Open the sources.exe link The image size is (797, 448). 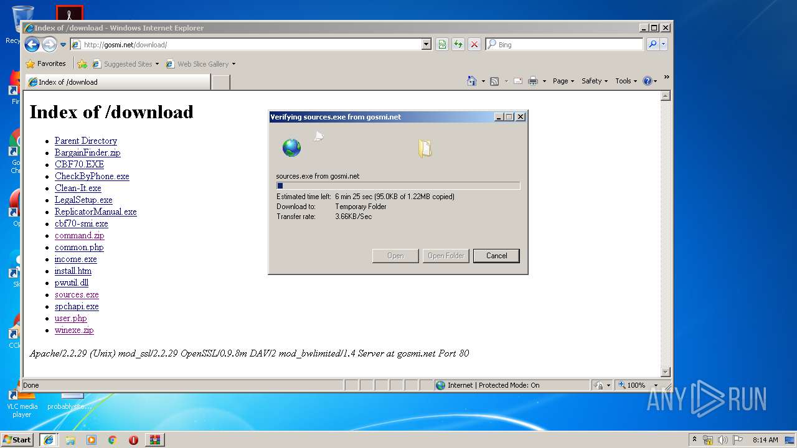click(77, 294)
